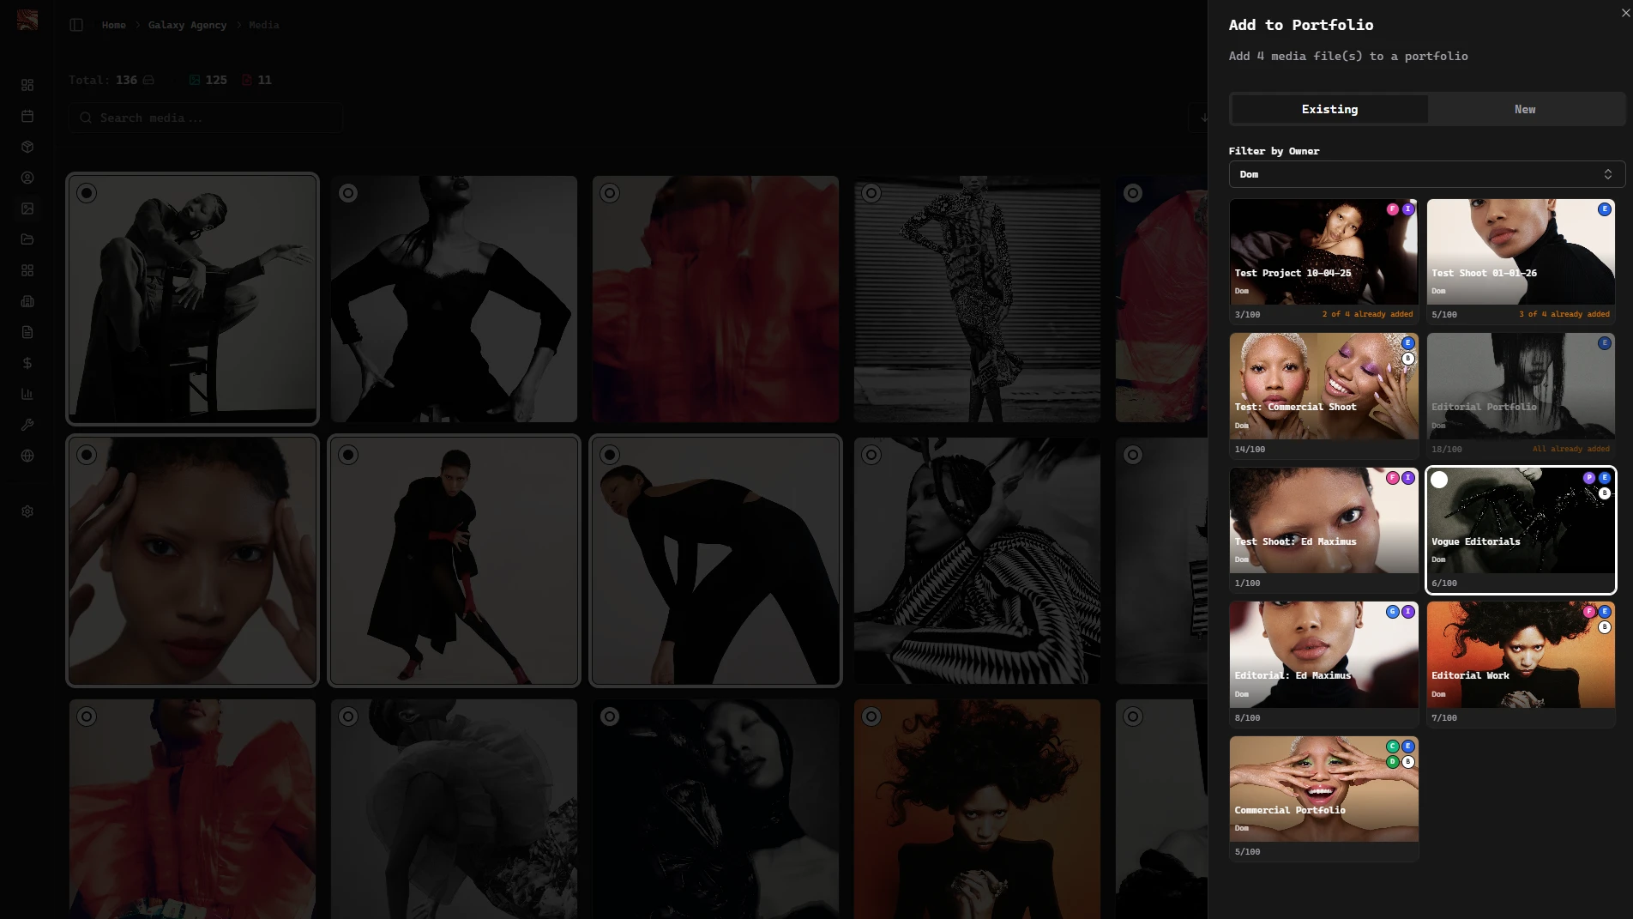Click the disabled Editorial Portfolio card
The image size is (1633, 919).
click(x=1521, y=395)
